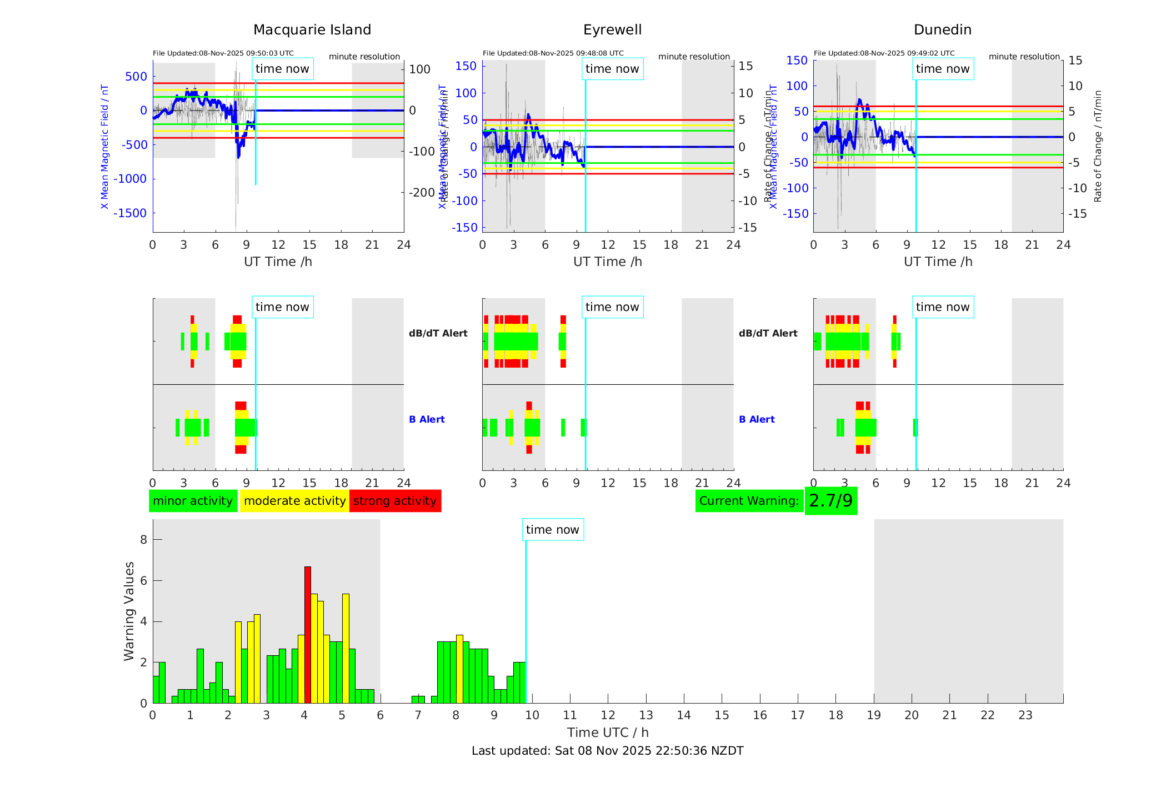This screenshot has width=1176, height=798.
Task: Click the 'time now' label on Dunedin plot
Action: (x=942, y=69)
